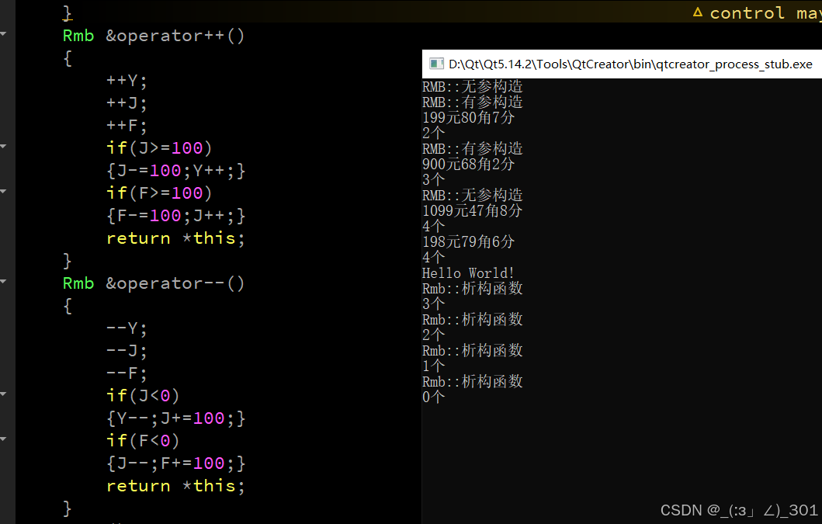Click the 'if(F<0)' statement text

(143, 441)
